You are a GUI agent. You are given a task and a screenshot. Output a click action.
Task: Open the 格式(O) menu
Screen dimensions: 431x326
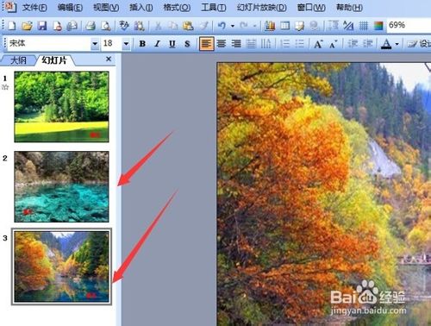[x=177, y=8]
